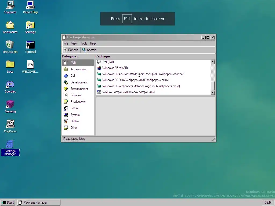The width and height of the screenshot is (275, 206).
Task: Click the Search toolbar button
Action: (89, 50)
